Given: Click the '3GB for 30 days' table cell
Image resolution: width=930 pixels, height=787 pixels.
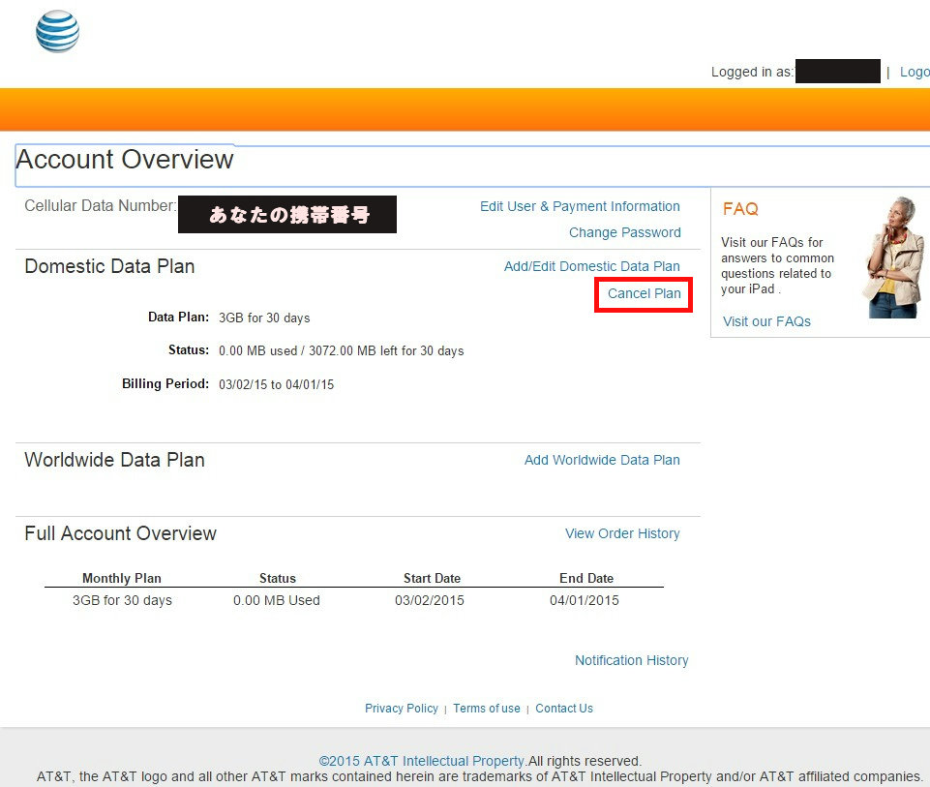Looking at the screenshot, I should pyautogui.click(x=122, y=600).
